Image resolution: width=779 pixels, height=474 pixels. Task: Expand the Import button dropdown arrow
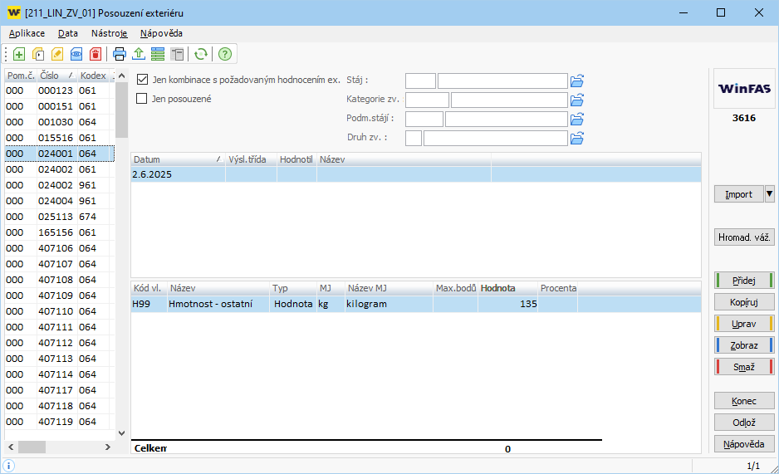coord(769,194)
